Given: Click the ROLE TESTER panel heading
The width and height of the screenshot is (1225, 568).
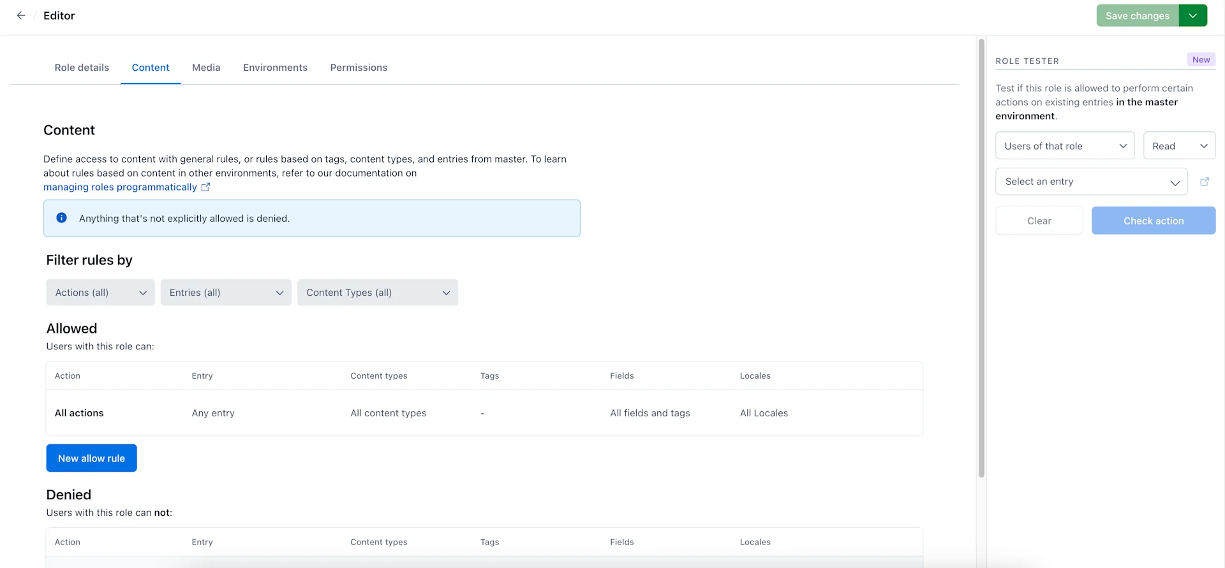Looking at the screenshot, I should (1027, 61).
